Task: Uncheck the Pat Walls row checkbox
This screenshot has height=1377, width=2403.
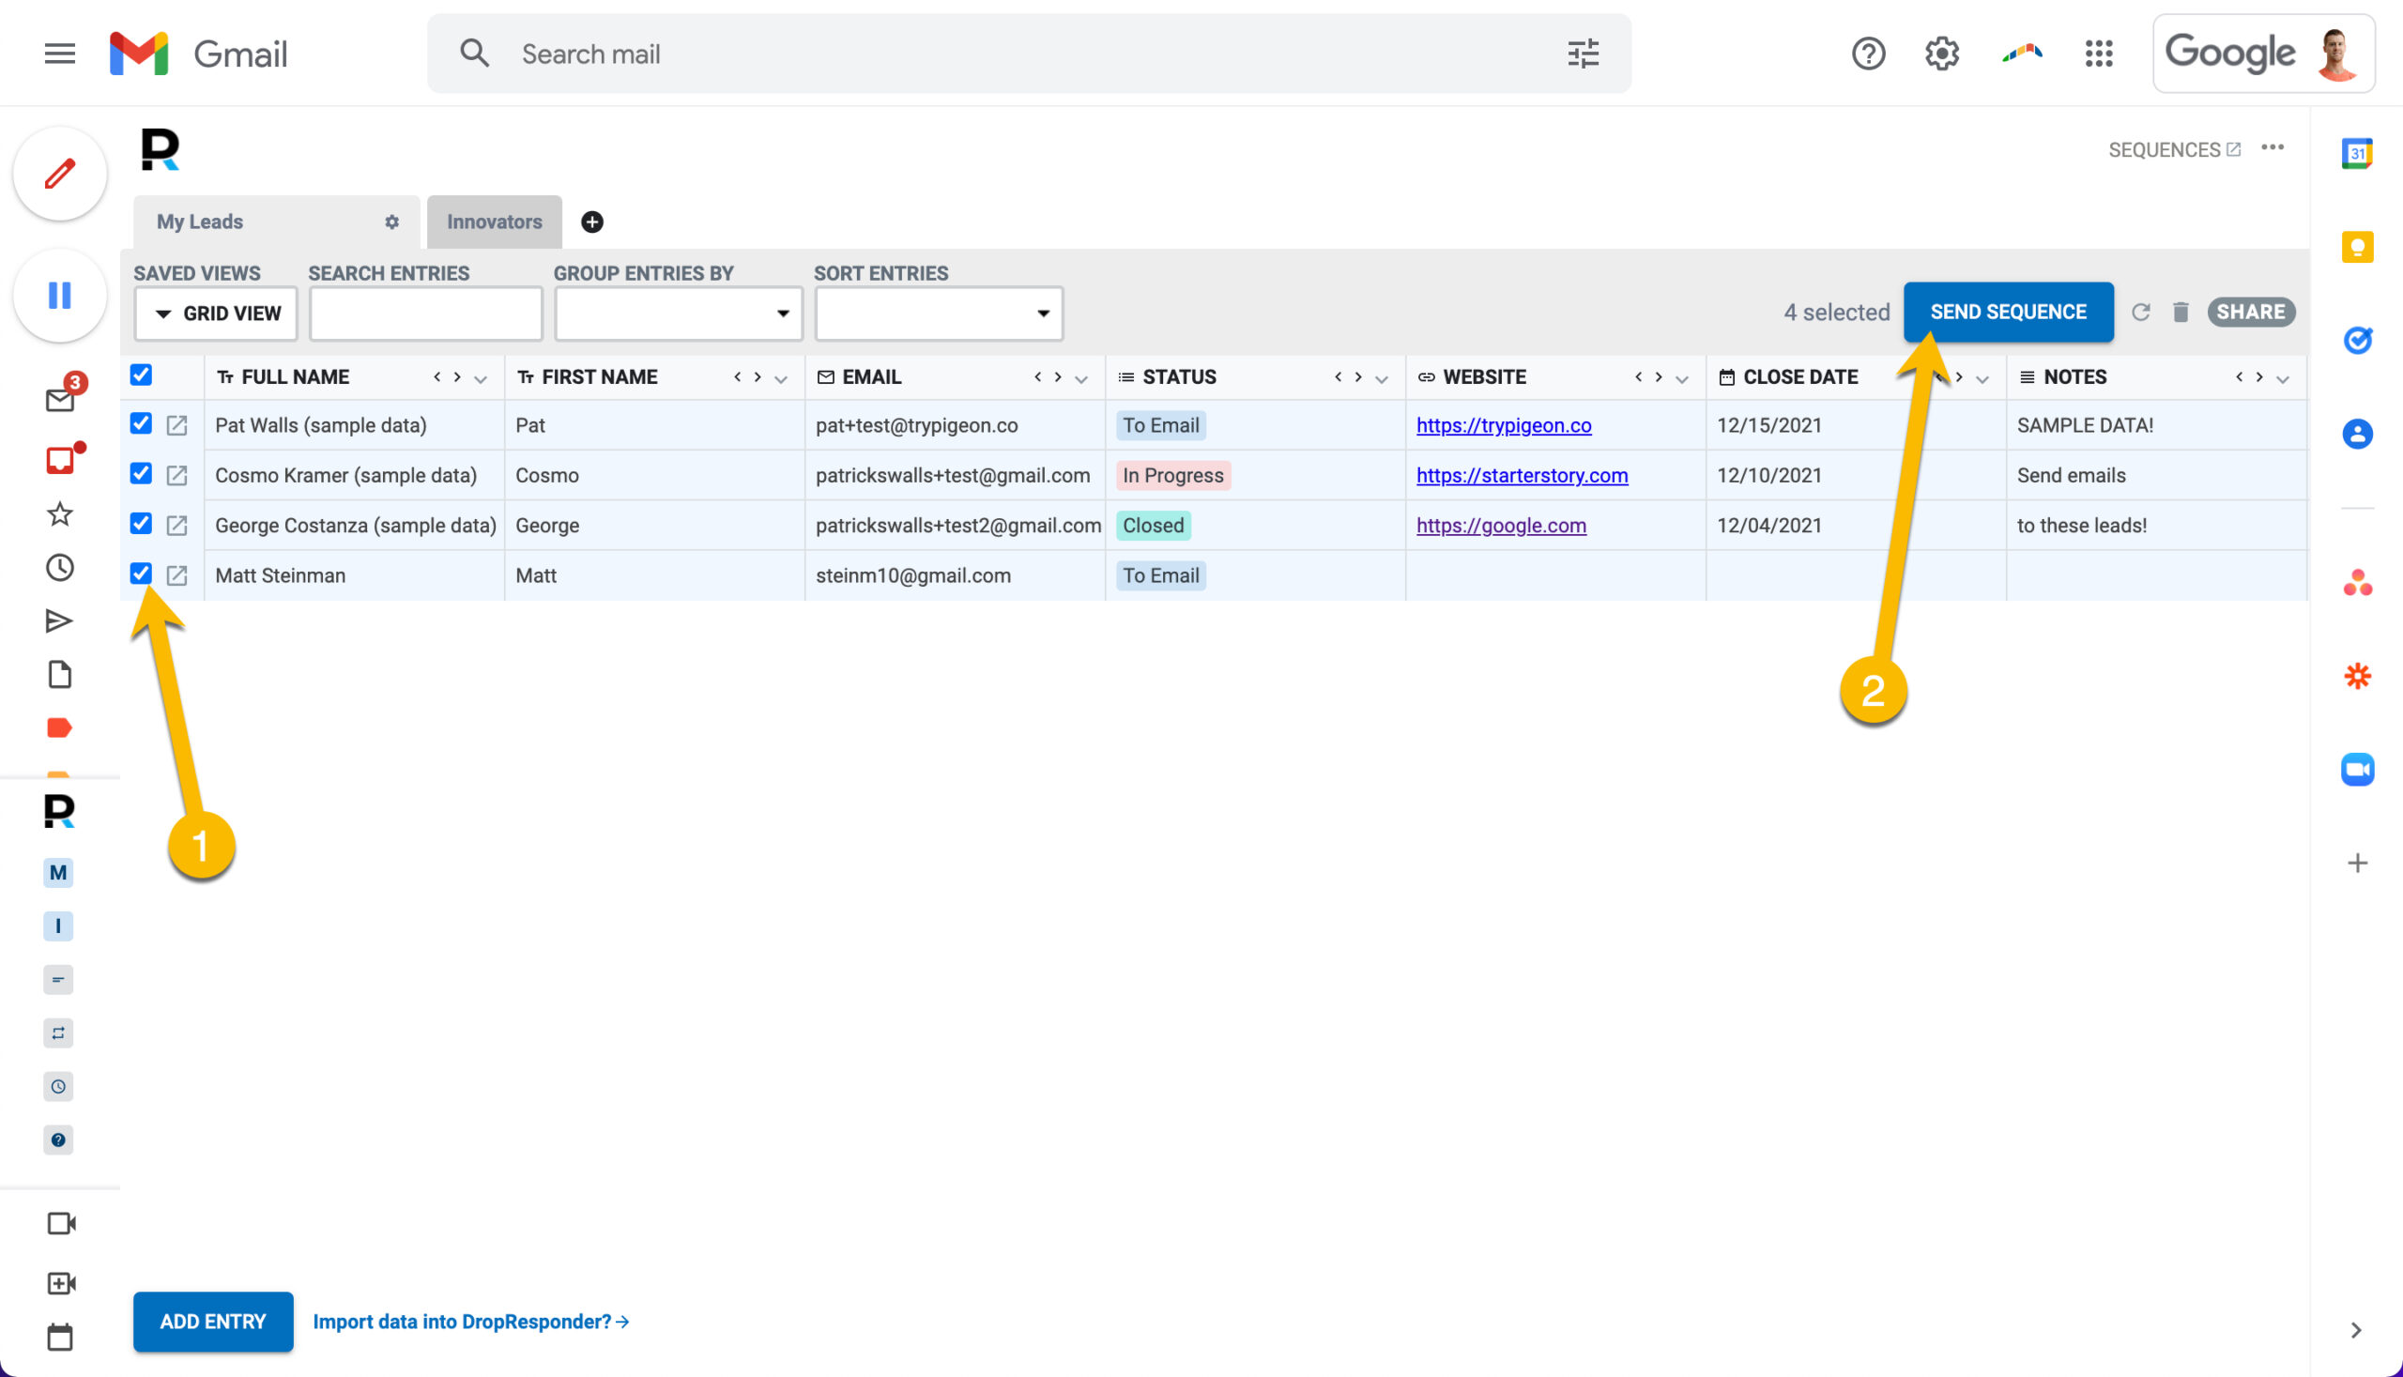Action: click(x=141, y=423)
